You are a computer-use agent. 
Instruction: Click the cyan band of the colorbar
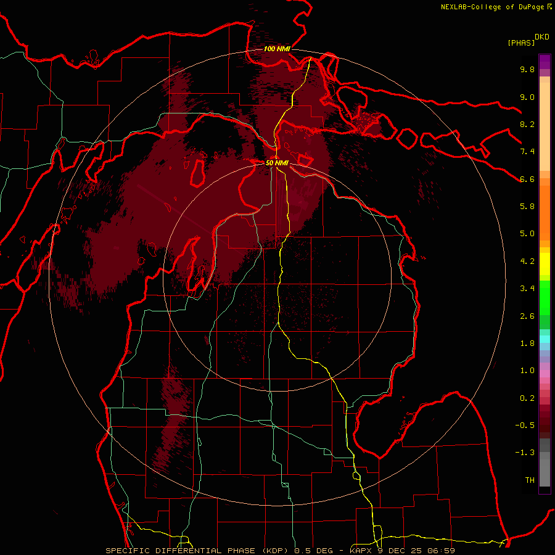[545, 339]
